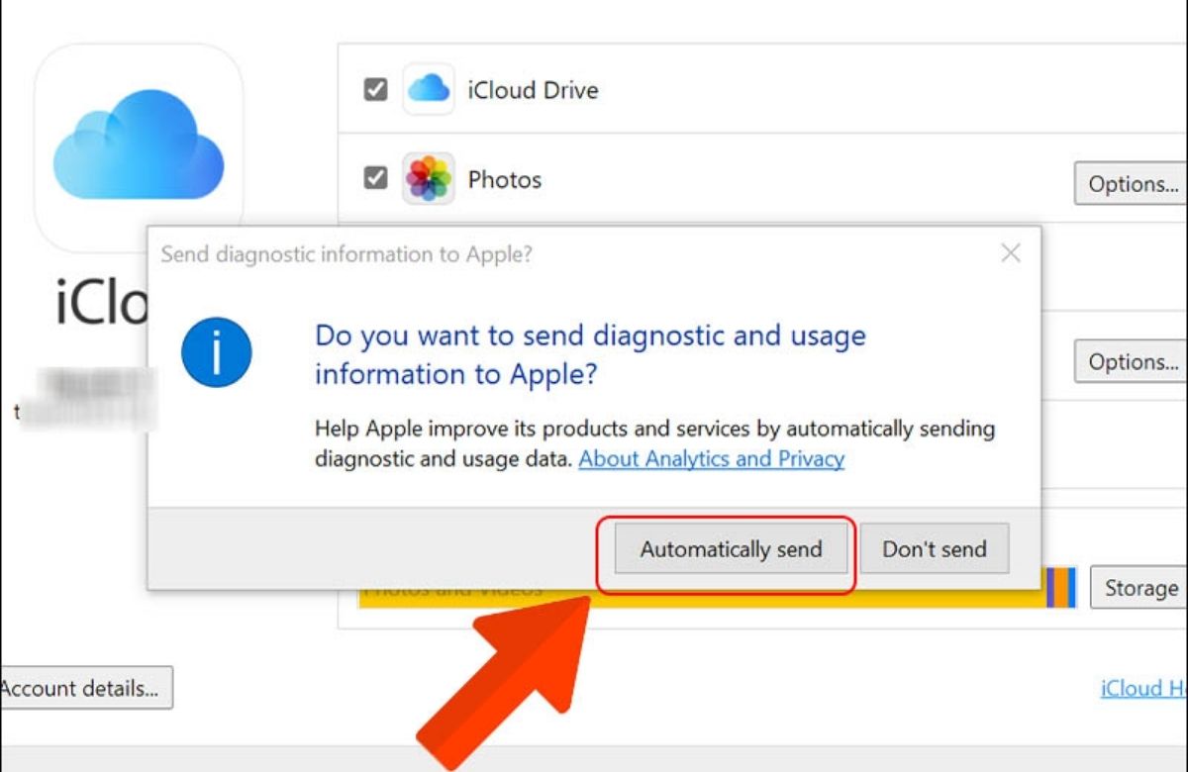The image size is (1188, 772).
Task: Uncheck the iCloud Drive checkbox
Action: (375, 90)
